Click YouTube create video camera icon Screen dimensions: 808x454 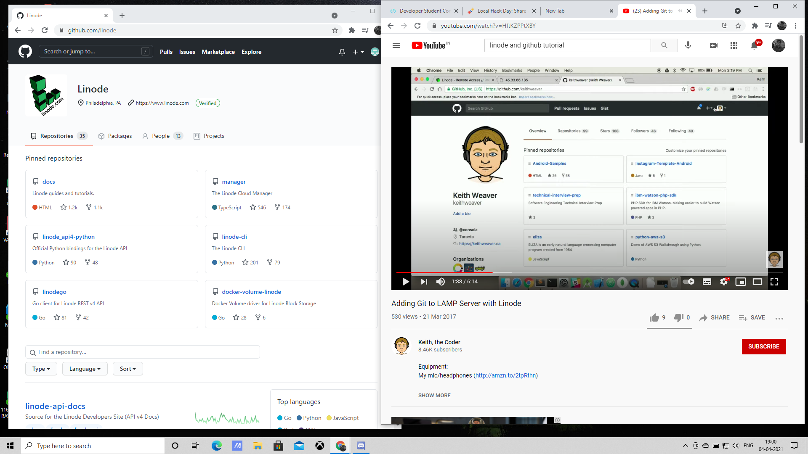coord(714,45)
